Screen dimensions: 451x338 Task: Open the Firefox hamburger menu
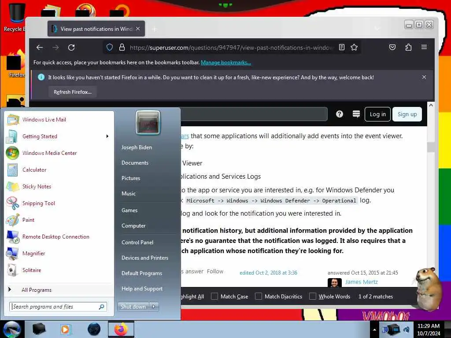coord(424,47)
